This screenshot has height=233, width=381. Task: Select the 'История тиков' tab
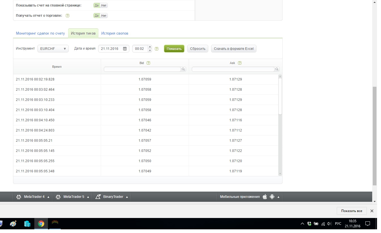(x=83, y=33)
